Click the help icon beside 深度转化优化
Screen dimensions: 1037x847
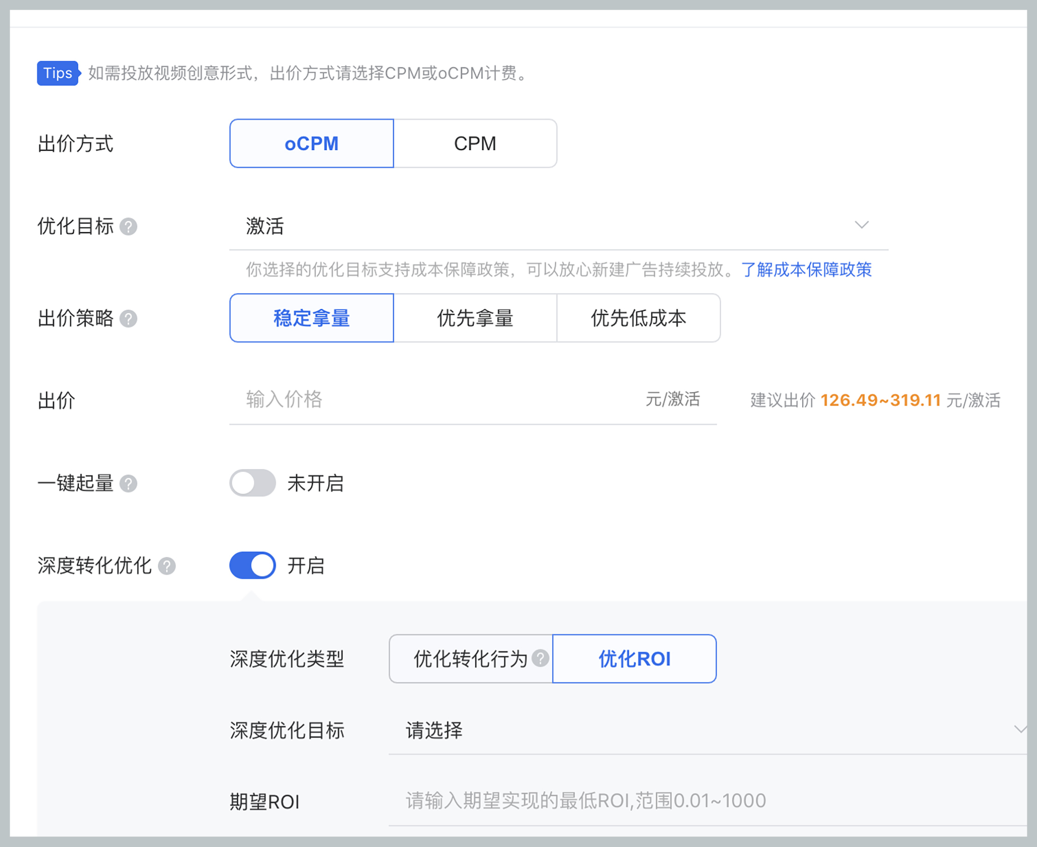point(168,566)
